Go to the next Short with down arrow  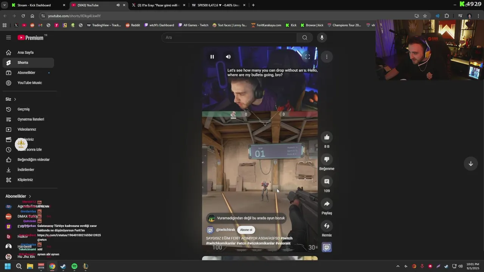pyautogui.click(x=471, y=164)
